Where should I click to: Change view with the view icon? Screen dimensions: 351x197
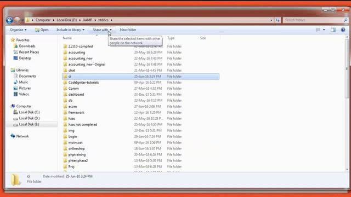(318, 30)
